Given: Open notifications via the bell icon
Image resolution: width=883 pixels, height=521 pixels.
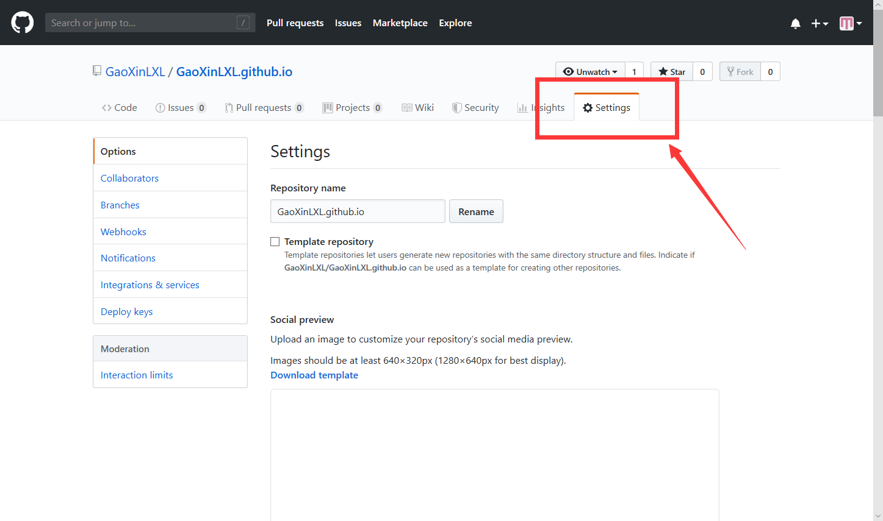Looking at the screenshot, I should (795, 23).
